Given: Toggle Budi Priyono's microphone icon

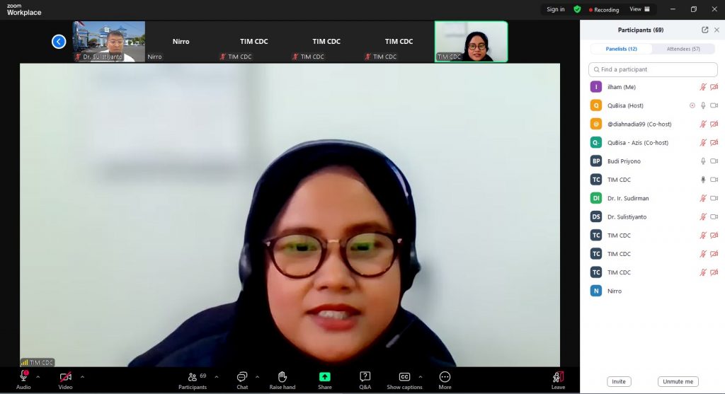Looking at the screenshot, I should (703, 161).
